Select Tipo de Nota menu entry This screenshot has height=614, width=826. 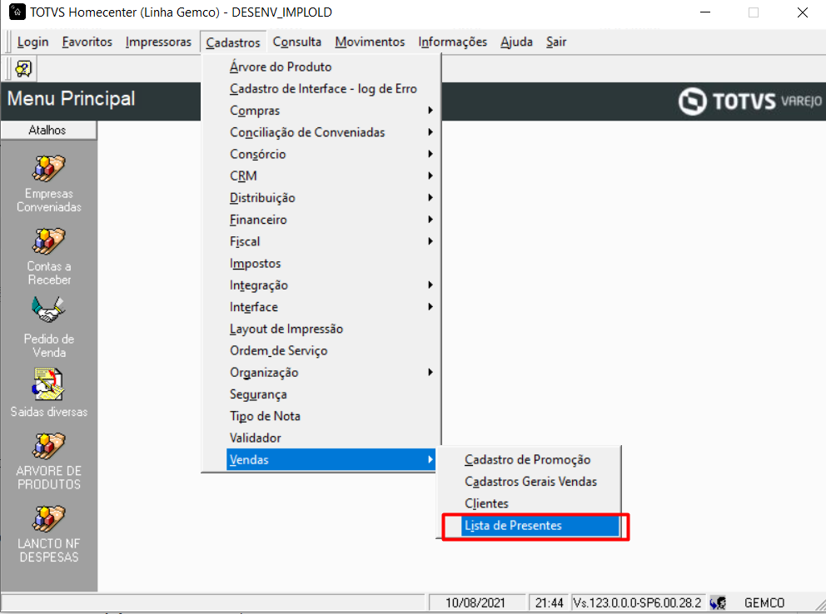(x=331, y=416)
